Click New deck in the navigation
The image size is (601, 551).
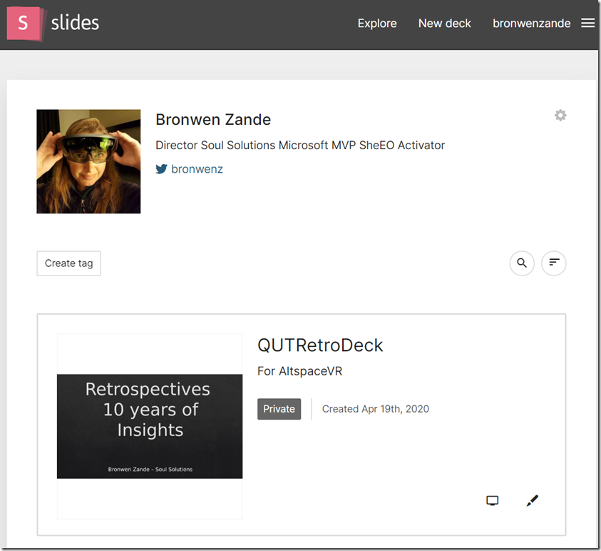445,24
